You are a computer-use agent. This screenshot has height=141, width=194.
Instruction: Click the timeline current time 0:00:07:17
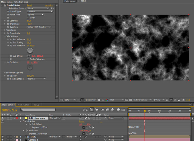10,110
